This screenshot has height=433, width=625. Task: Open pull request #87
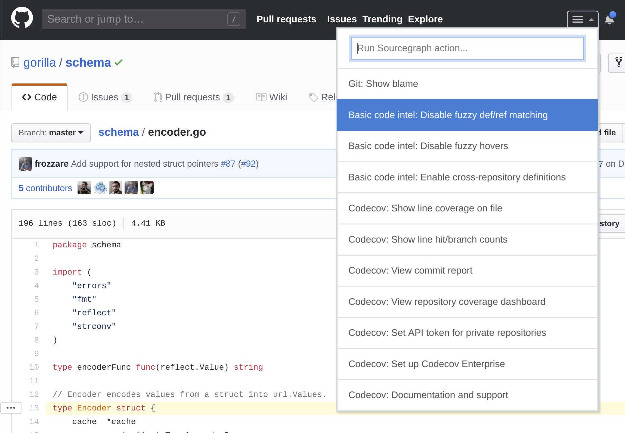click(228, 164)
